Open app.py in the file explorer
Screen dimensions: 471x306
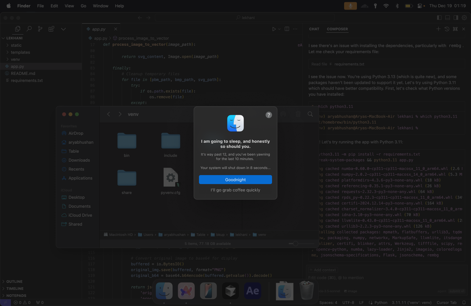pyautogui.click(x=41, y=67)
